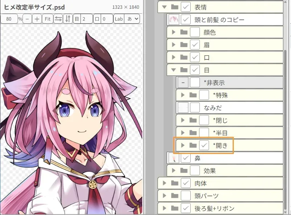Expand the *開き folder
This screenshot has height=215, width=291.
pyautogui.click(x=183, y=146)
